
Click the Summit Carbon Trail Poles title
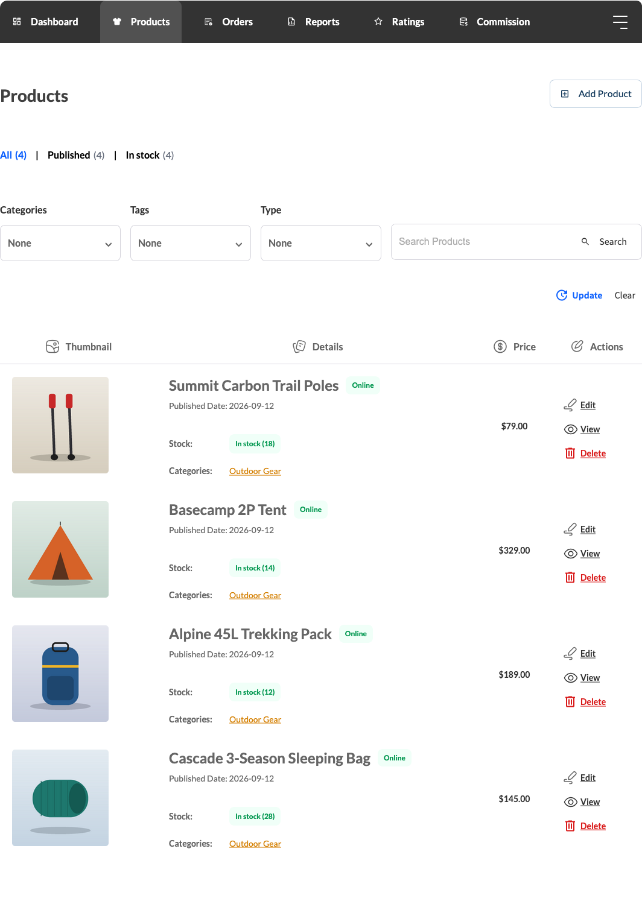(253, 385)
